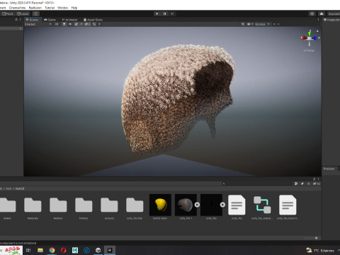Toggle the Local handle rotation button

pos(23,13)
